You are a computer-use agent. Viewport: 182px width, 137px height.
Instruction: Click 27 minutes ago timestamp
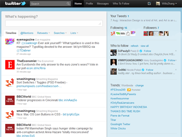click(24, 54)
